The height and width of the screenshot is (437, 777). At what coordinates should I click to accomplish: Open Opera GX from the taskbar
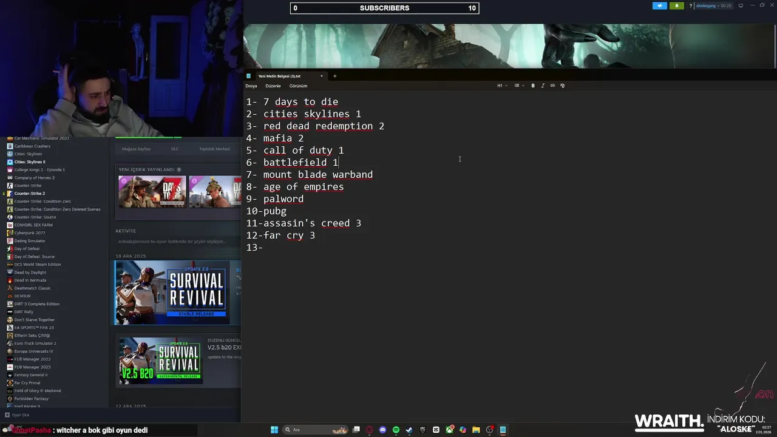point(369,430)
